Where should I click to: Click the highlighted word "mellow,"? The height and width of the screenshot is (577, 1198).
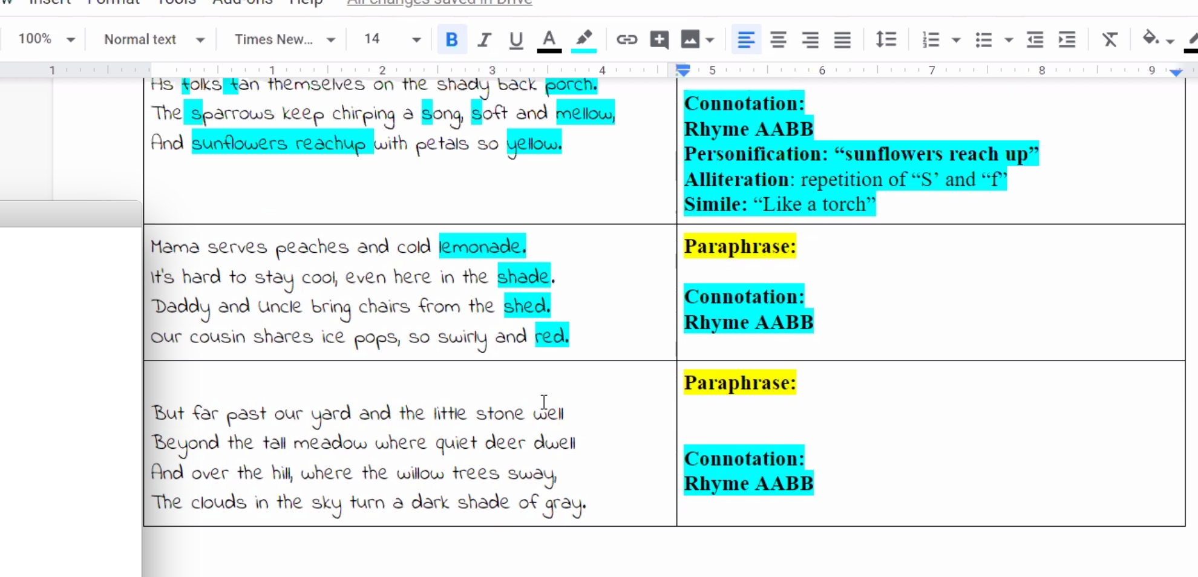(x=585, y=113)
